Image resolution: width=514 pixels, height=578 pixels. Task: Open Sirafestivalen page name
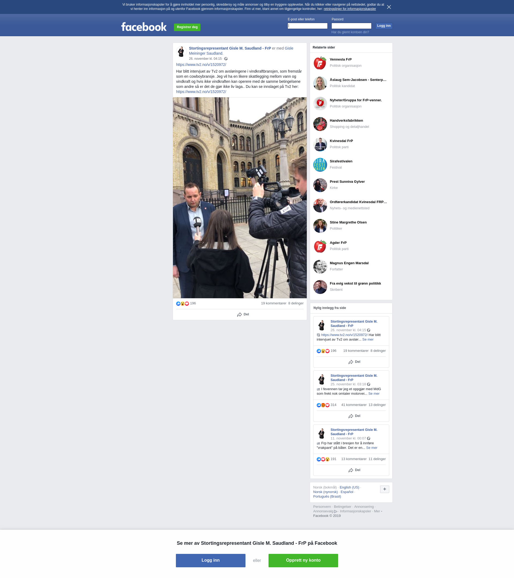click(x=341, y=161)
